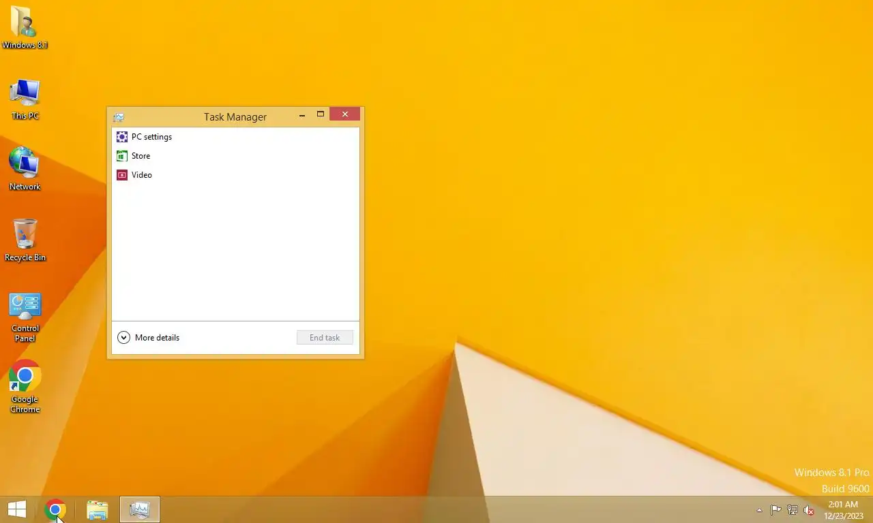Select the This PC desktop icon
Viewport: 873px width, 523px height.
25,99
